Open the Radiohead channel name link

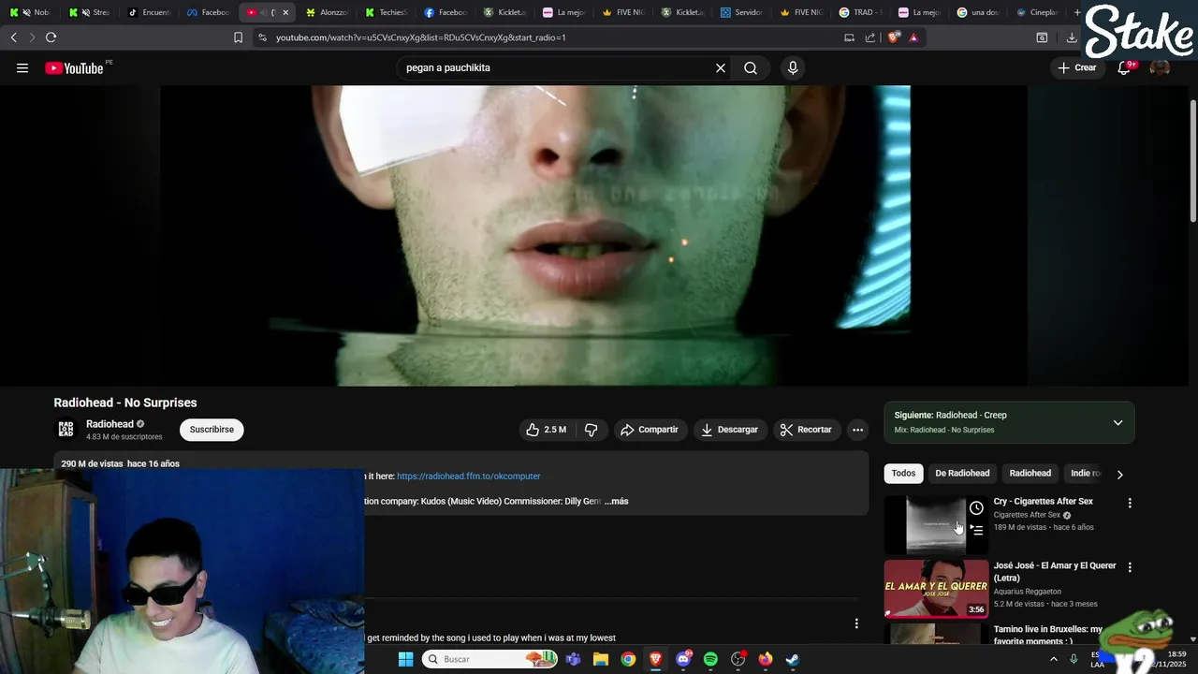coord(110,424)
